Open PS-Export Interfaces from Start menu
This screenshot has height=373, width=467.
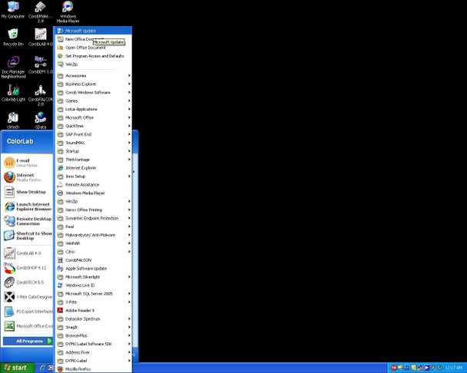[x=28, y=312]
